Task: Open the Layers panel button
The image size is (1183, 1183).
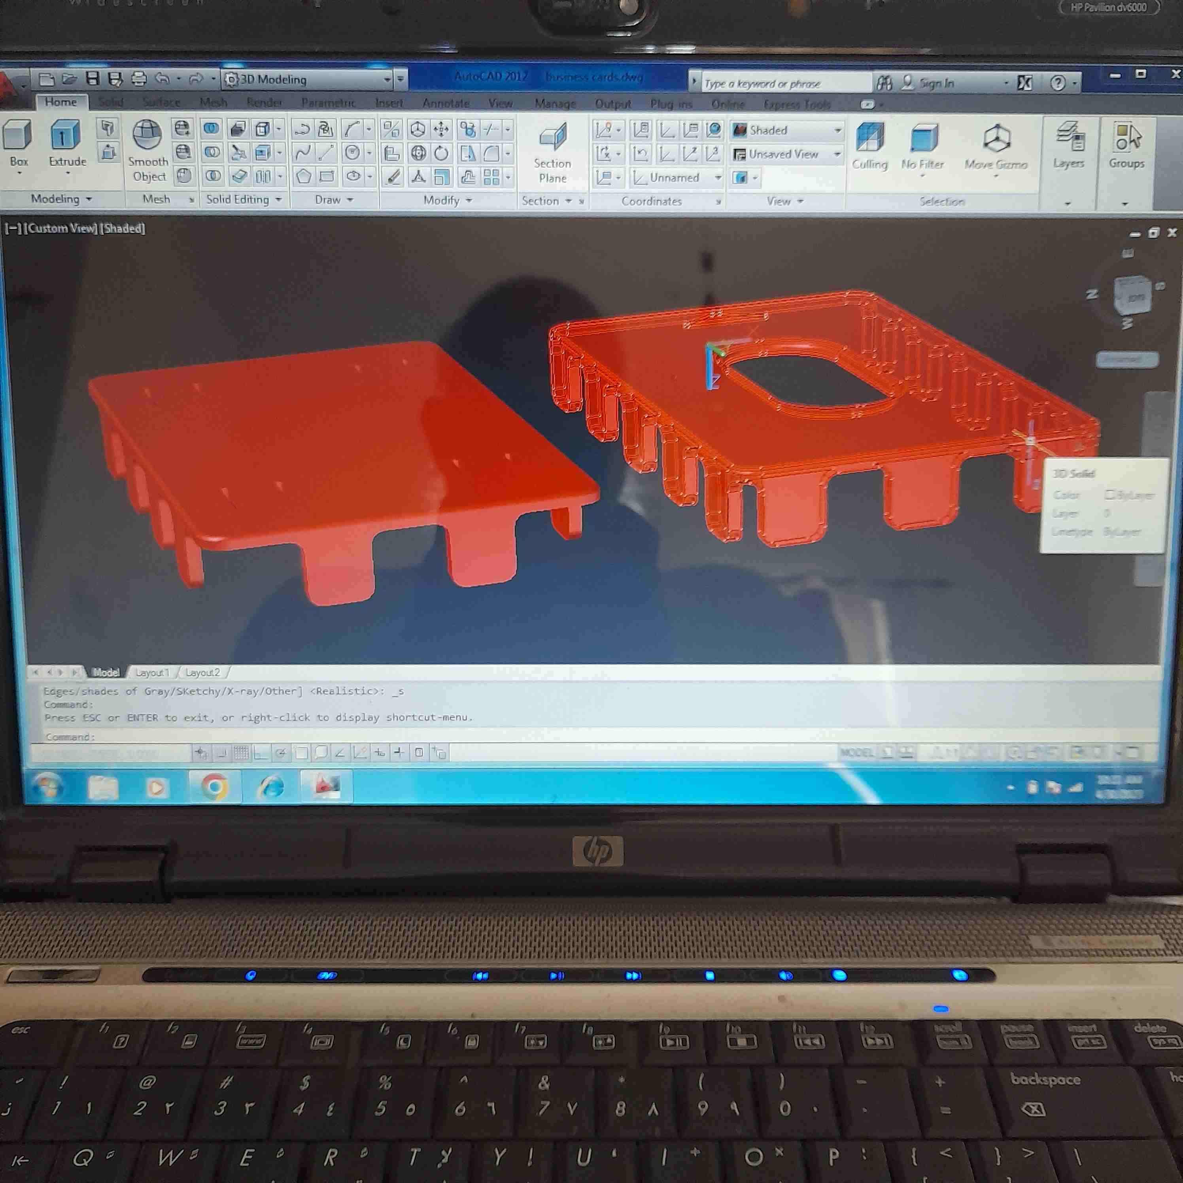Action: 1069,144
